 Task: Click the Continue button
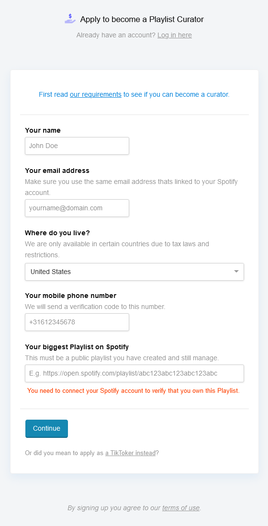pos(46,428)
